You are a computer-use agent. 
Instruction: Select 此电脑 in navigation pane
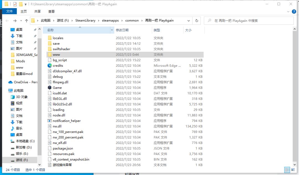coord(16,91)
